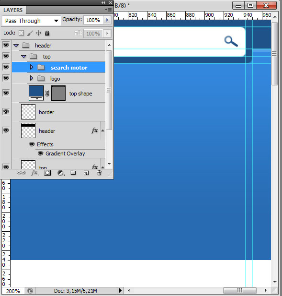The width and height of the screenshot is (282, 296).
Task: Click Layers panel scroll down arrow
Action: (109, 164)
